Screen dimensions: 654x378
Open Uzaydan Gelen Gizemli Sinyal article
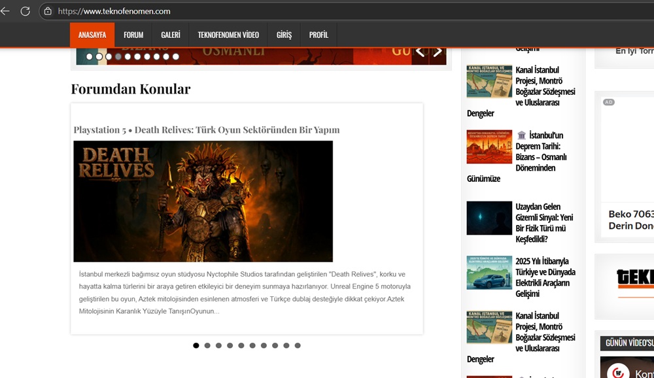[x=544, y=223]
